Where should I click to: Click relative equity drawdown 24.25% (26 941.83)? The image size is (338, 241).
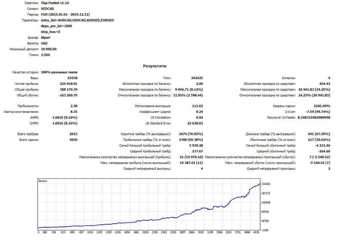(314, 95)
